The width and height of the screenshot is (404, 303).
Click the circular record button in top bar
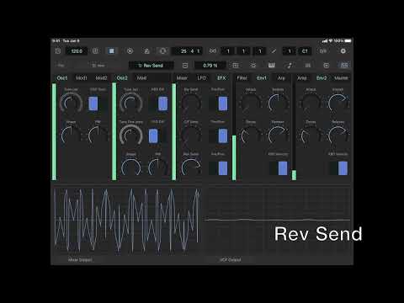pos(130,51)
